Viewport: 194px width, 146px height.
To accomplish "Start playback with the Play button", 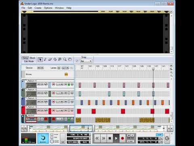I will (116, 138).
